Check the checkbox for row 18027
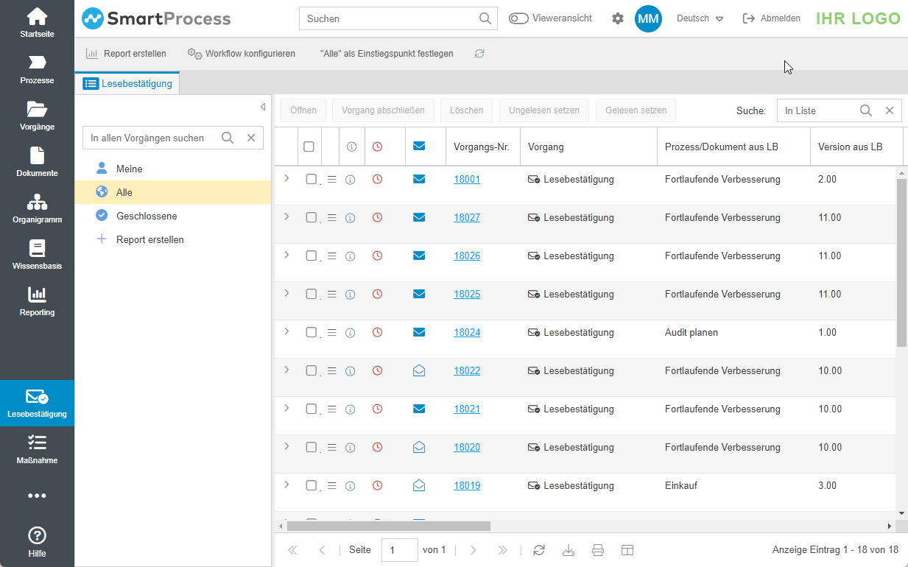908x567 pixels. (x=311, y=217)
